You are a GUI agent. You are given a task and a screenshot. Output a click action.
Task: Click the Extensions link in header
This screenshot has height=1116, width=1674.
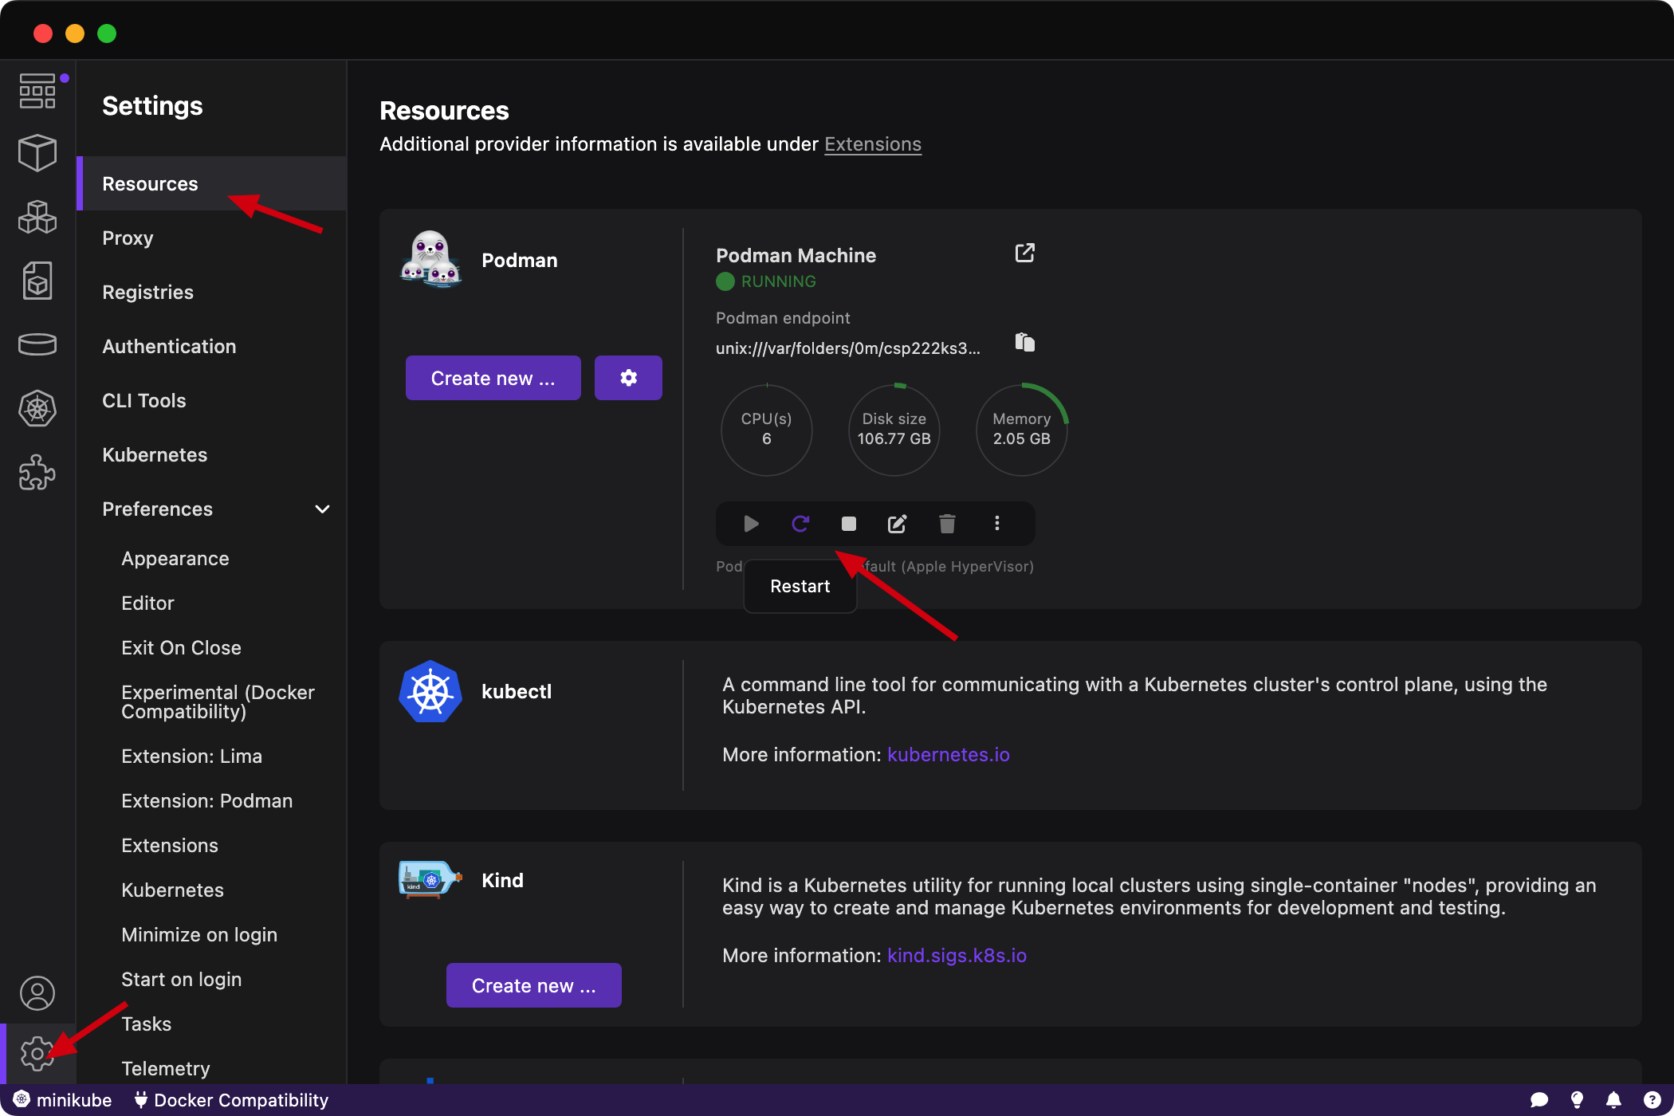pyautogui.click(x=872, y=144)
